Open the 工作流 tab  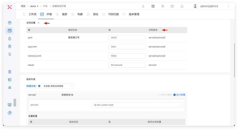[29, 14]
